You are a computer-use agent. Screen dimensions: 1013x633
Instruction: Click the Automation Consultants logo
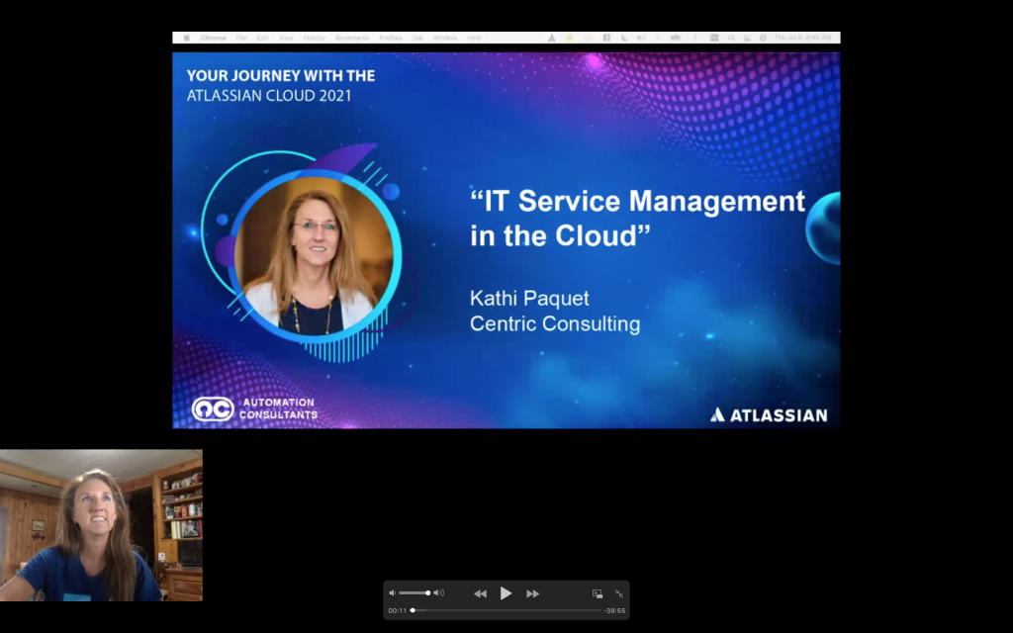coord(254,408)
